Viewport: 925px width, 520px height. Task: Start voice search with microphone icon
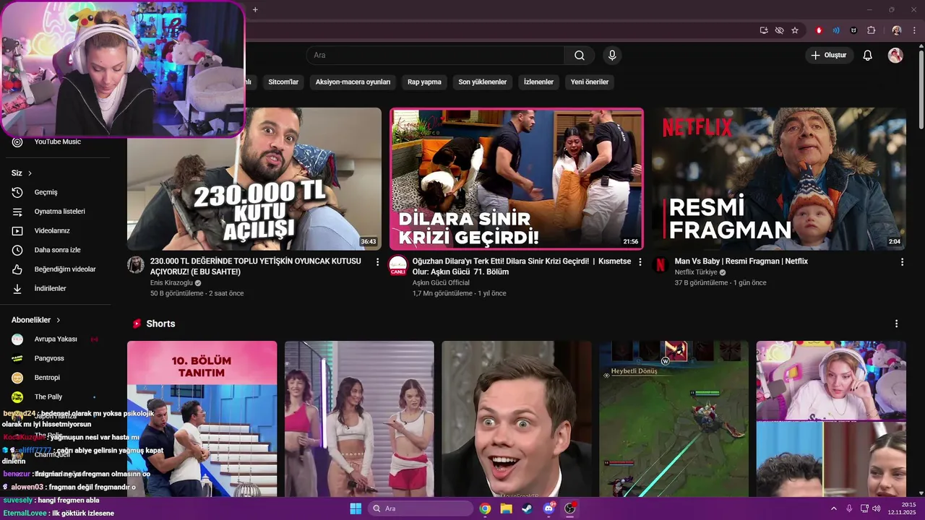[x=612, y=56]
